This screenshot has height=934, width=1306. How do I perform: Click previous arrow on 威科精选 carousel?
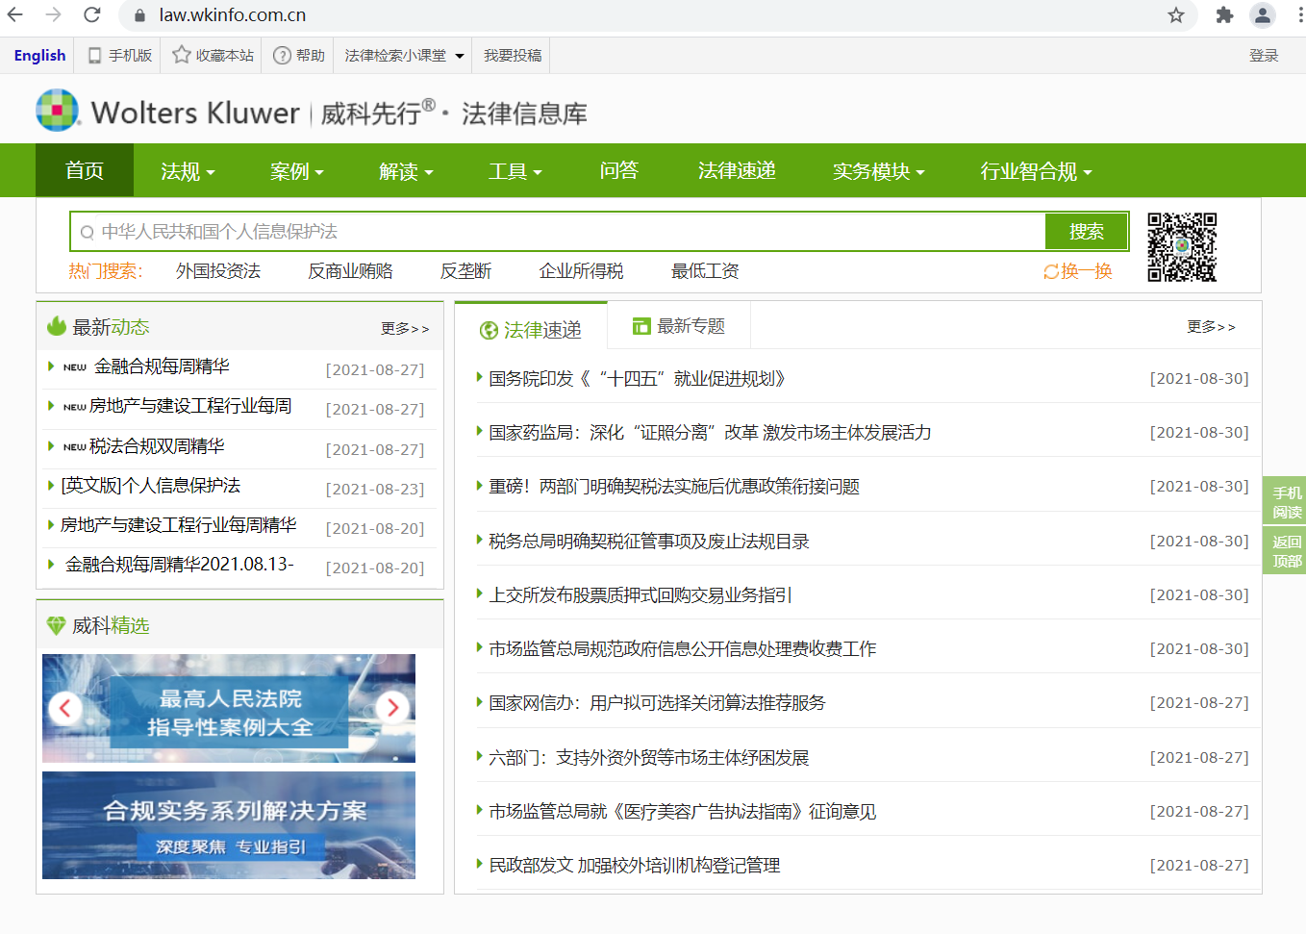coord(65,708)
